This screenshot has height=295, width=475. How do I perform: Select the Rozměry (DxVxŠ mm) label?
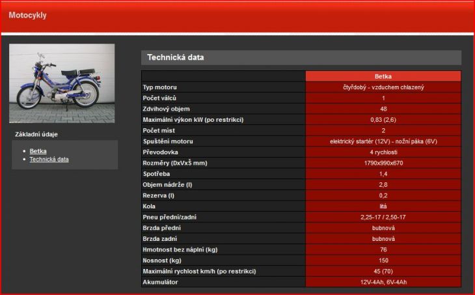click(175, 163)
